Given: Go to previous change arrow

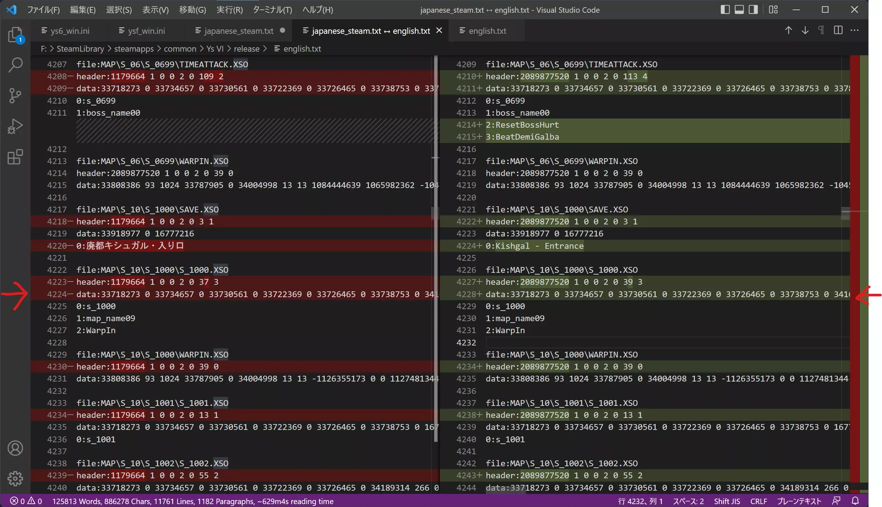Looking at the screenshot, I should pyautogui.click(x=788, y=31).
